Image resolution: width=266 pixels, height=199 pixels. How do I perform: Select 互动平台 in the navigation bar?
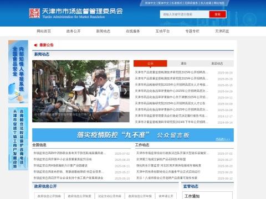(x=162, y=31)
